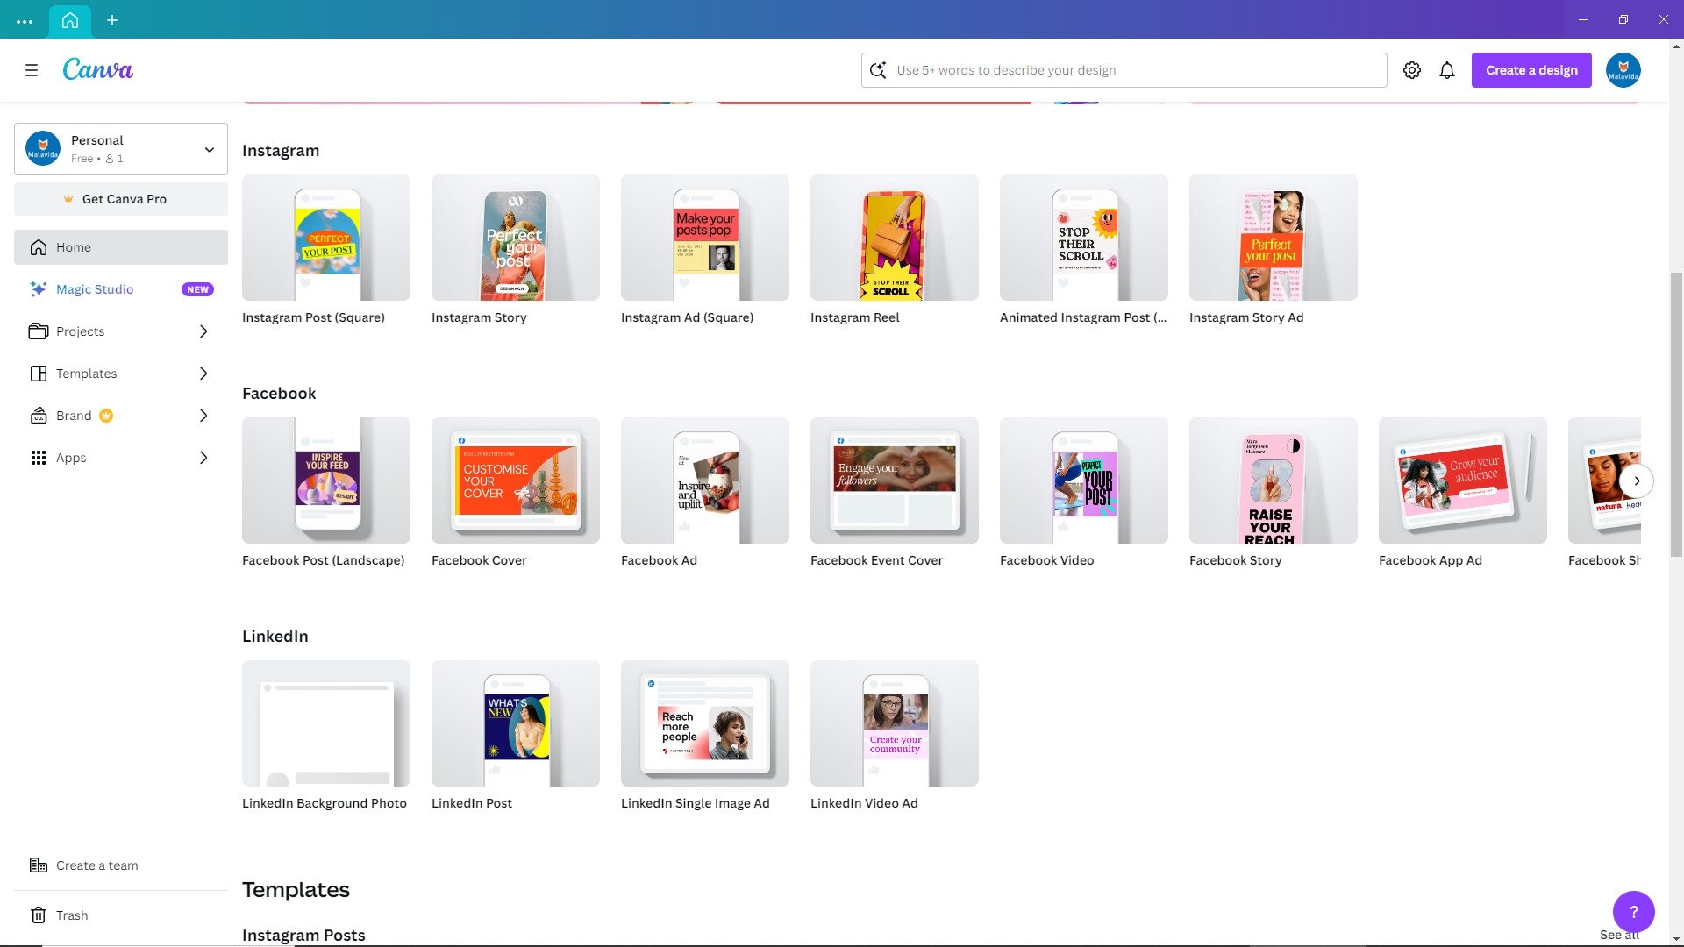The width and height of the screenshot is (1684, 947).
Task: Open the hamburger menu next to Canva logo
Action: pos(32,70)
